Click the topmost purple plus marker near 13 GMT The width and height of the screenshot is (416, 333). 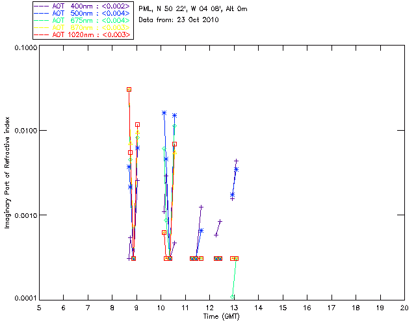click(x=236, y=161)
